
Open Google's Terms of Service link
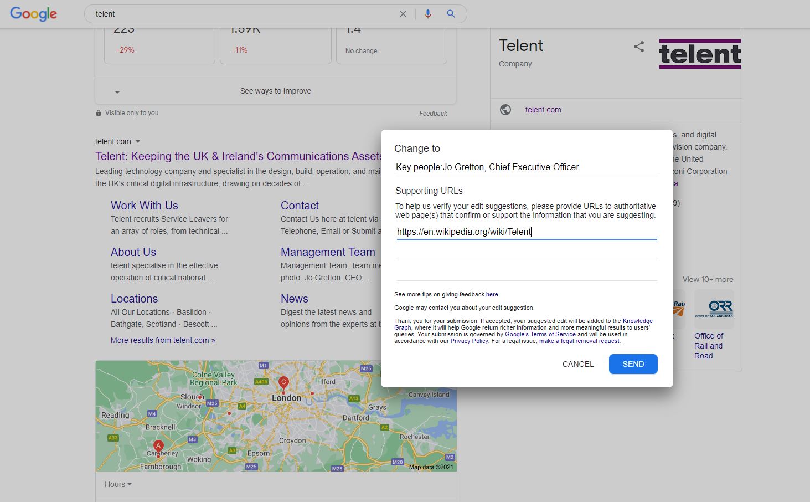tap(540, 334)
